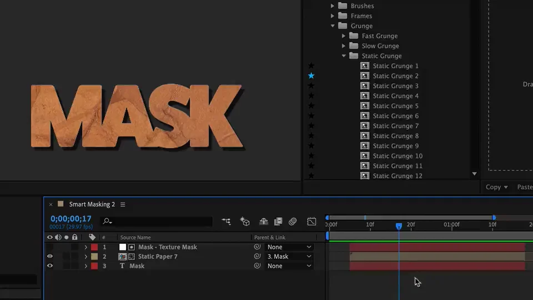The width and height of the screenshot is (533, 300).
Task: Open the Graph Editor icon
Action: 312,222
